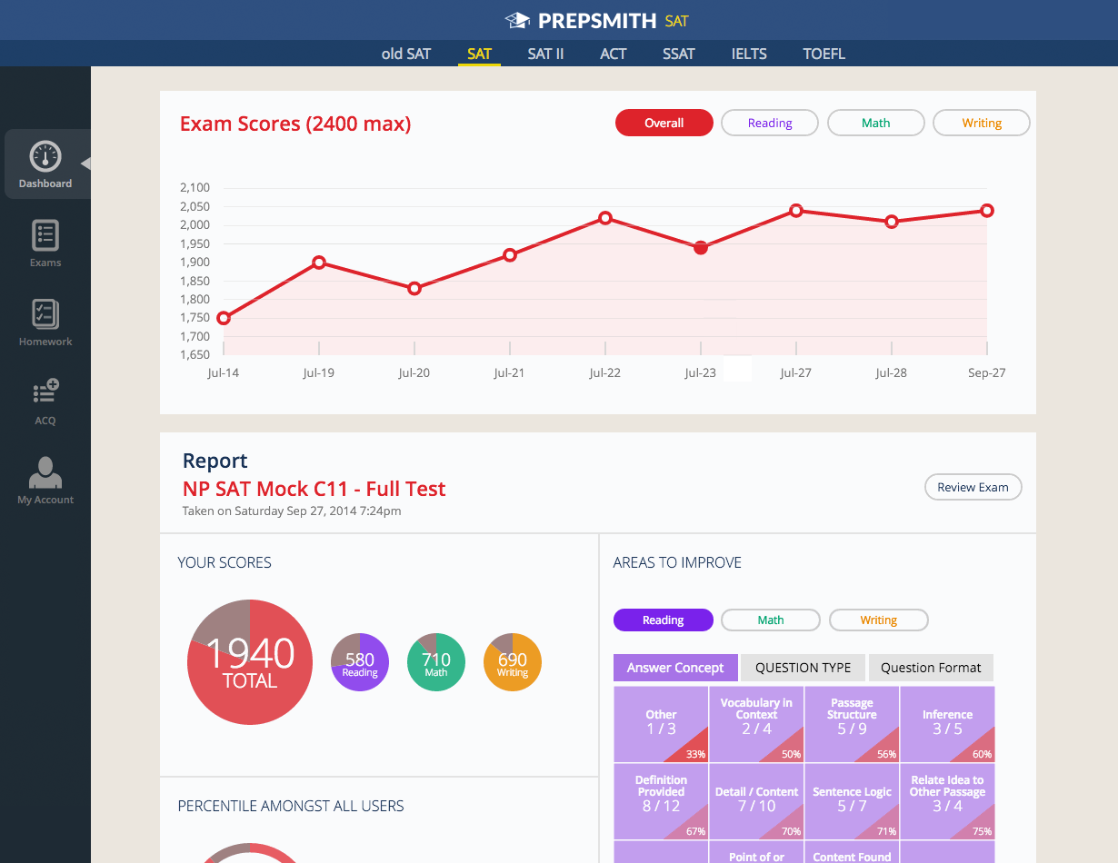Switch to the IELTS tab
This screenshot has width=1118, height=863.
pyautogui.click(x=749, y=54)
